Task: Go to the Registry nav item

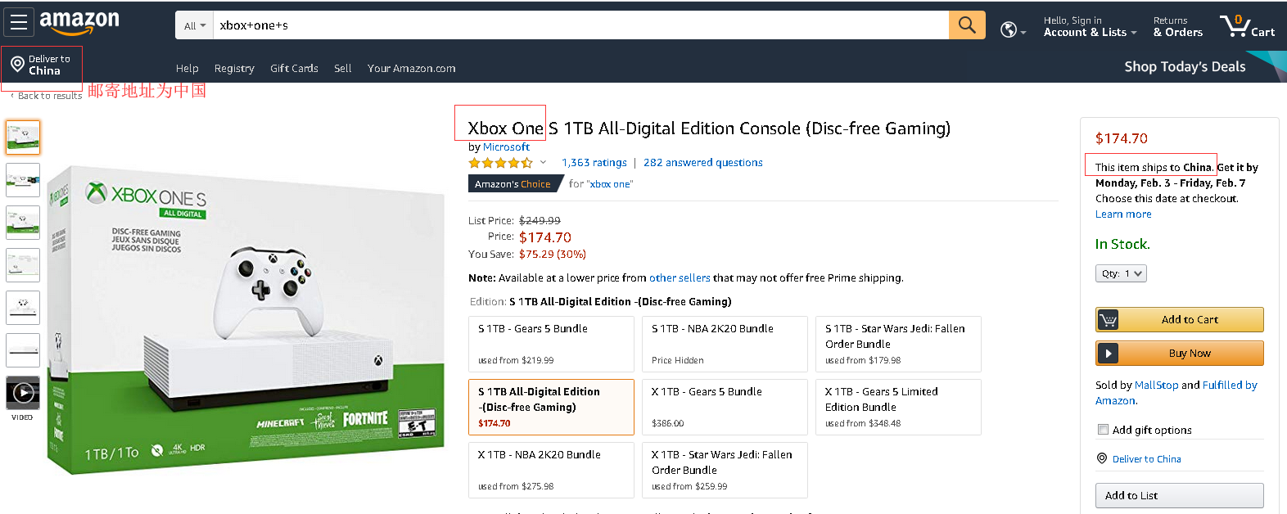Action: pos(234,69)
